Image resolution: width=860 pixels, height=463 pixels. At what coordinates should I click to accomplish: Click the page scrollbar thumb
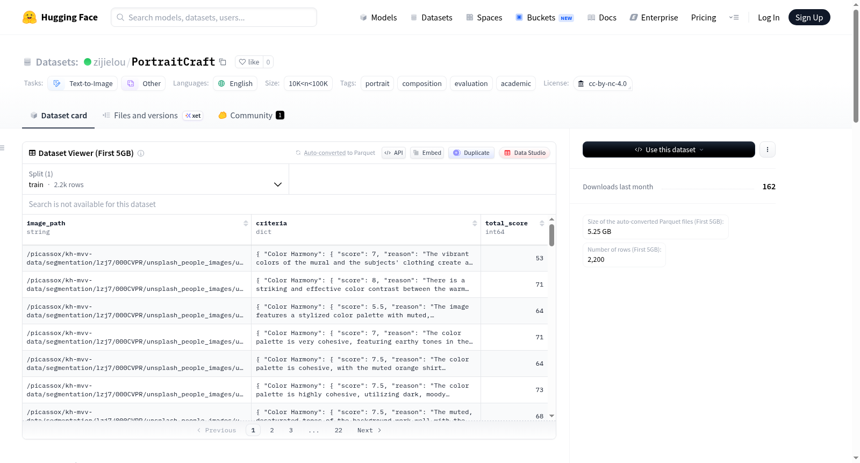tap(856, 67)
